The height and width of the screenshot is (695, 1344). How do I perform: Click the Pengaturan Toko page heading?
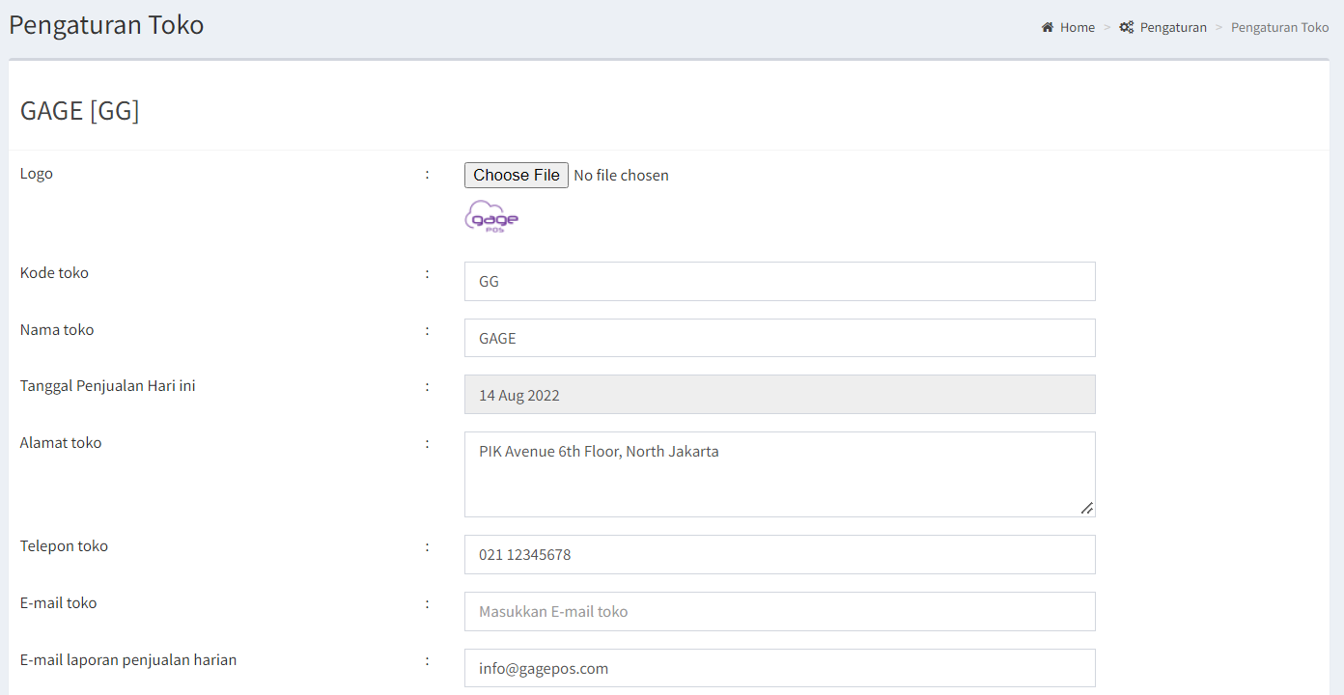[x=106, y=24]
